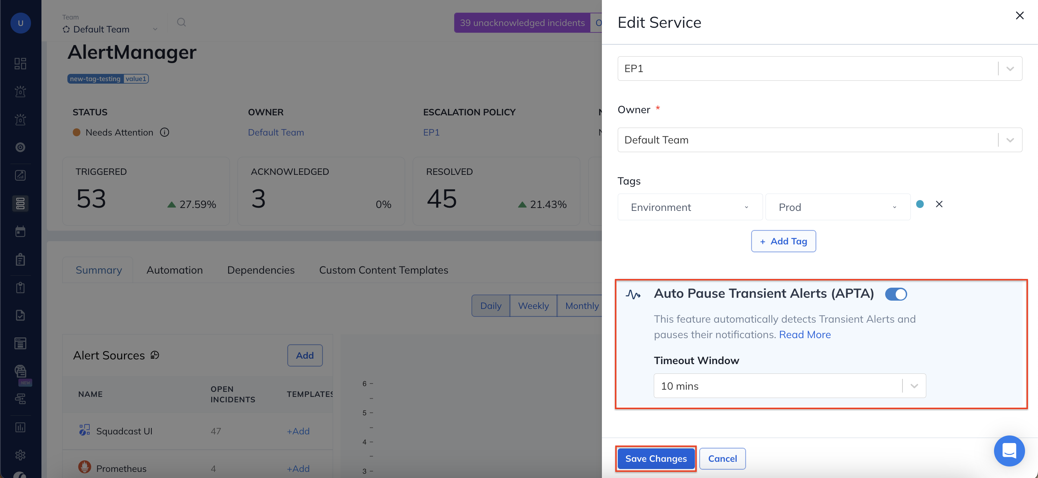Image resolution: width=1038 pixels, height=478 pixels.
Task: Click the blue tag color dot
Action: pos(920,204)
